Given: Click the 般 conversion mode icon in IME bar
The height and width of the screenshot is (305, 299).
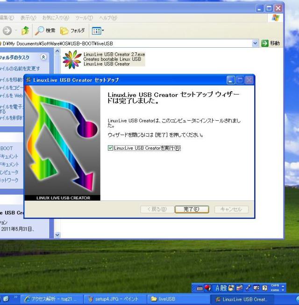Looking at the screenshot, I should 224,288.
